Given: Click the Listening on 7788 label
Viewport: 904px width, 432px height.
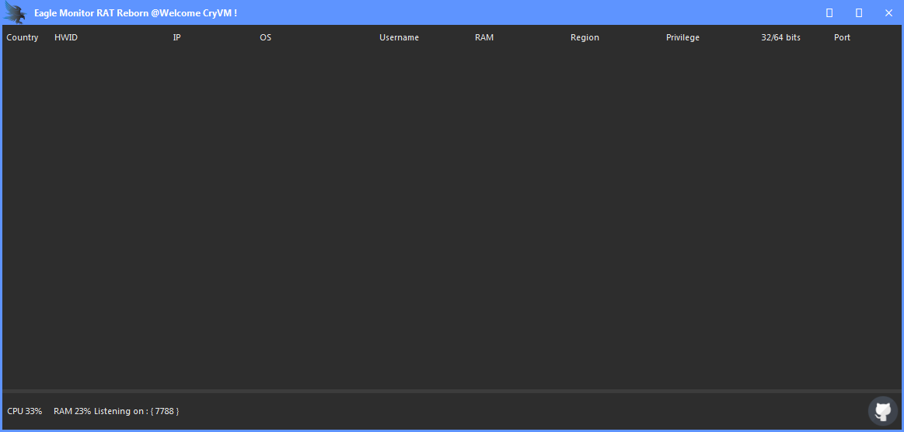Looking at the screenshot, I should tap(137, 411).
